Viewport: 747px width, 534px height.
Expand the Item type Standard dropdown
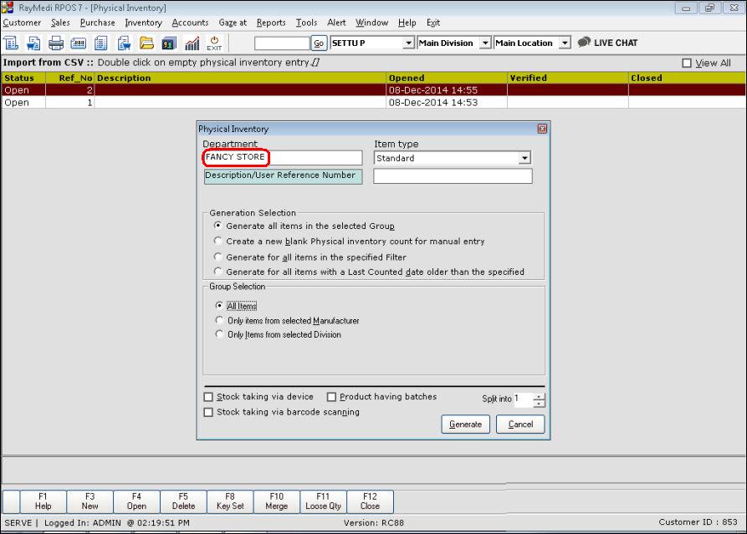pyautogui.click(x=524, y=158)
